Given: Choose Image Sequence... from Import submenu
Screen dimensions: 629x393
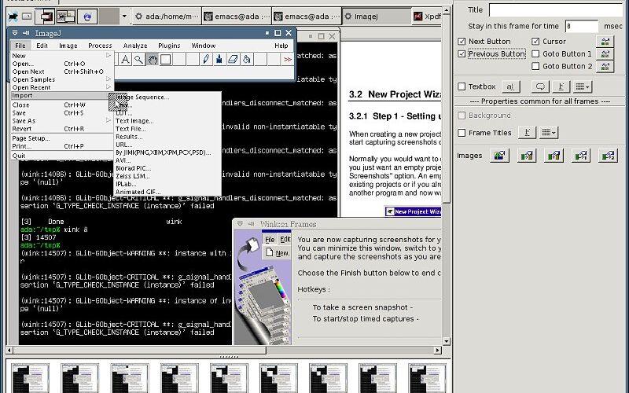Looking at the screenshot, I should click(167, 97).
